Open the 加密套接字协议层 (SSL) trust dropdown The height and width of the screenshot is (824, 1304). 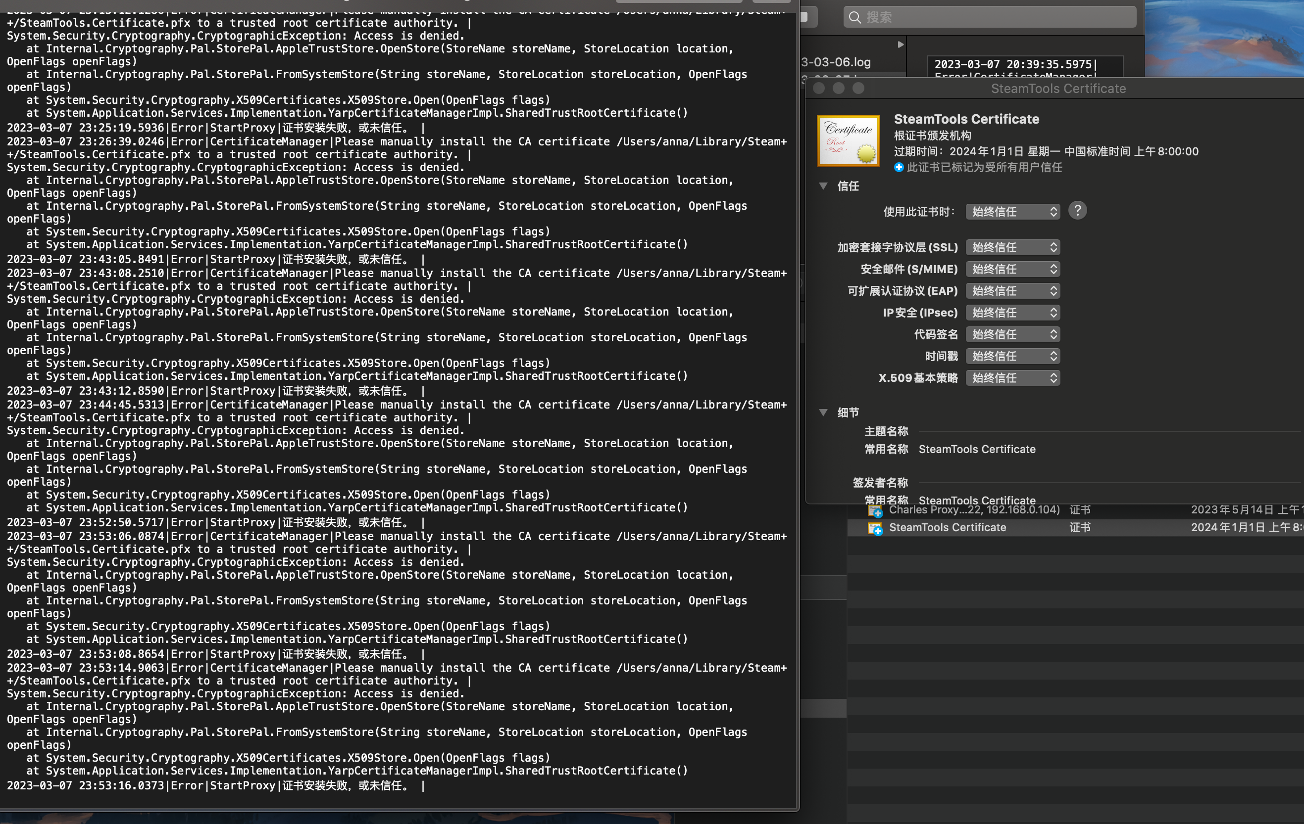pos(1013,247)
